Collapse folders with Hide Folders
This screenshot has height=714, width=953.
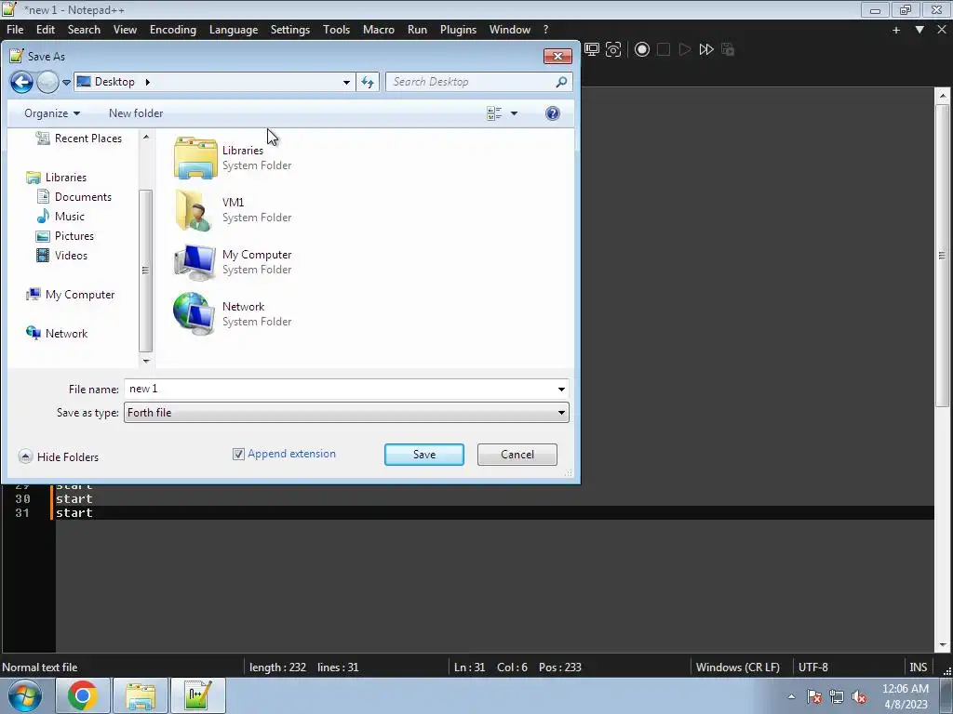[x=59, y=457]
